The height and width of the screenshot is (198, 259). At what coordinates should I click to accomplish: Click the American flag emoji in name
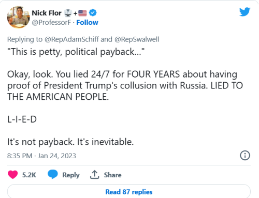tap(82, 13)
